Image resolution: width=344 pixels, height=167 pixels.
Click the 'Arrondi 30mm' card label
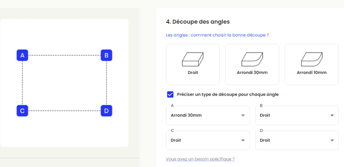coord(252,72)
